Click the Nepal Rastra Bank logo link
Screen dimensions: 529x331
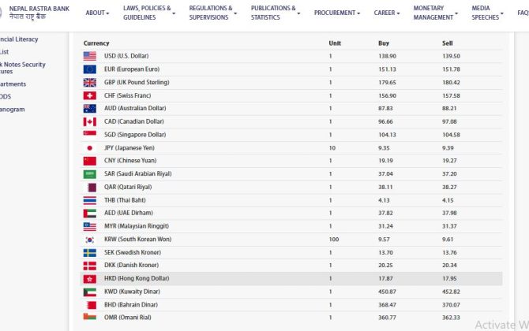coord(38,13)
